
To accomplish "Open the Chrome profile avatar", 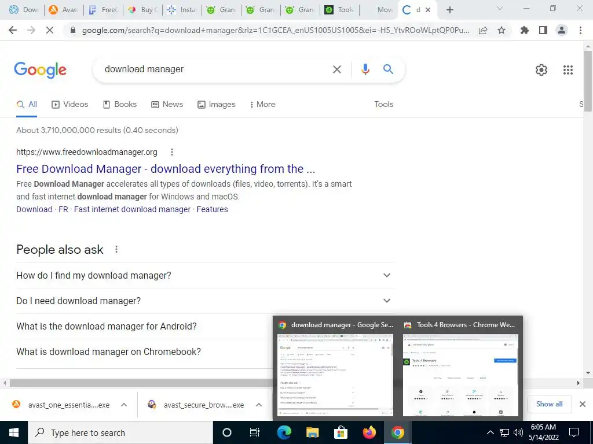I will coord(562,30).
